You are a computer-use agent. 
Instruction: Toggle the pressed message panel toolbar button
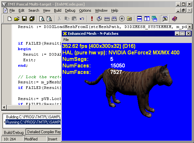pyautogui.click(x=165, y=19)
